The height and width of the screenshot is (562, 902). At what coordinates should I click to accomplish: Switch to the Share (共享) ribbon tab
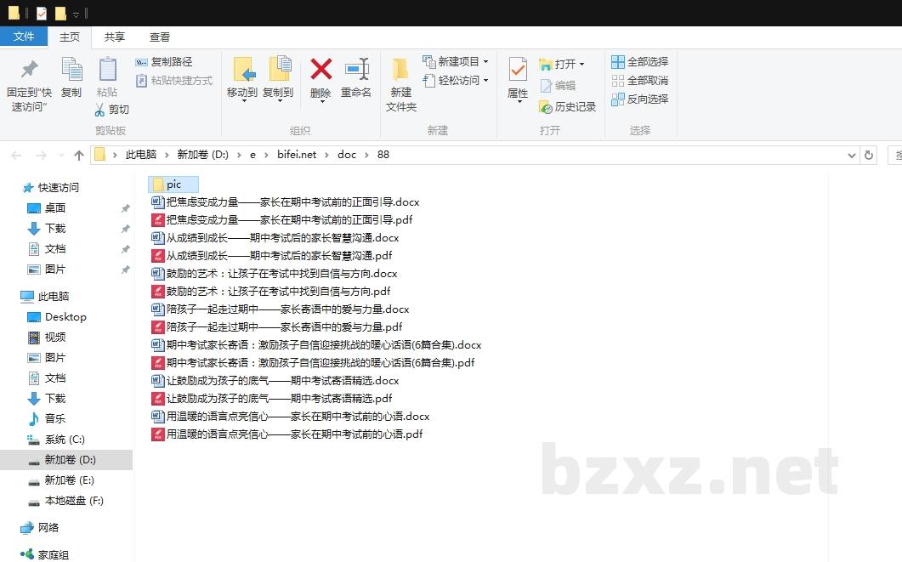[x=115, y=37]
